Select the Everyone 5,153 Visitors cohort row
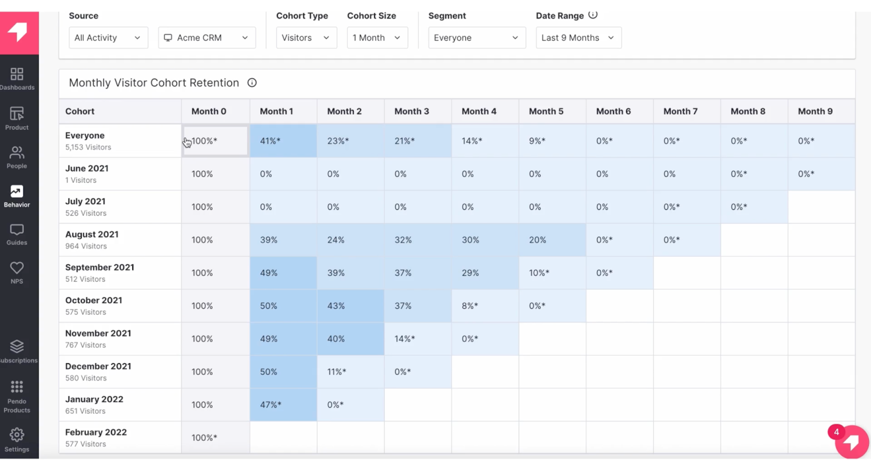This screenshot has width=871, height=460. pyautogui.click(x=120, y=141)
